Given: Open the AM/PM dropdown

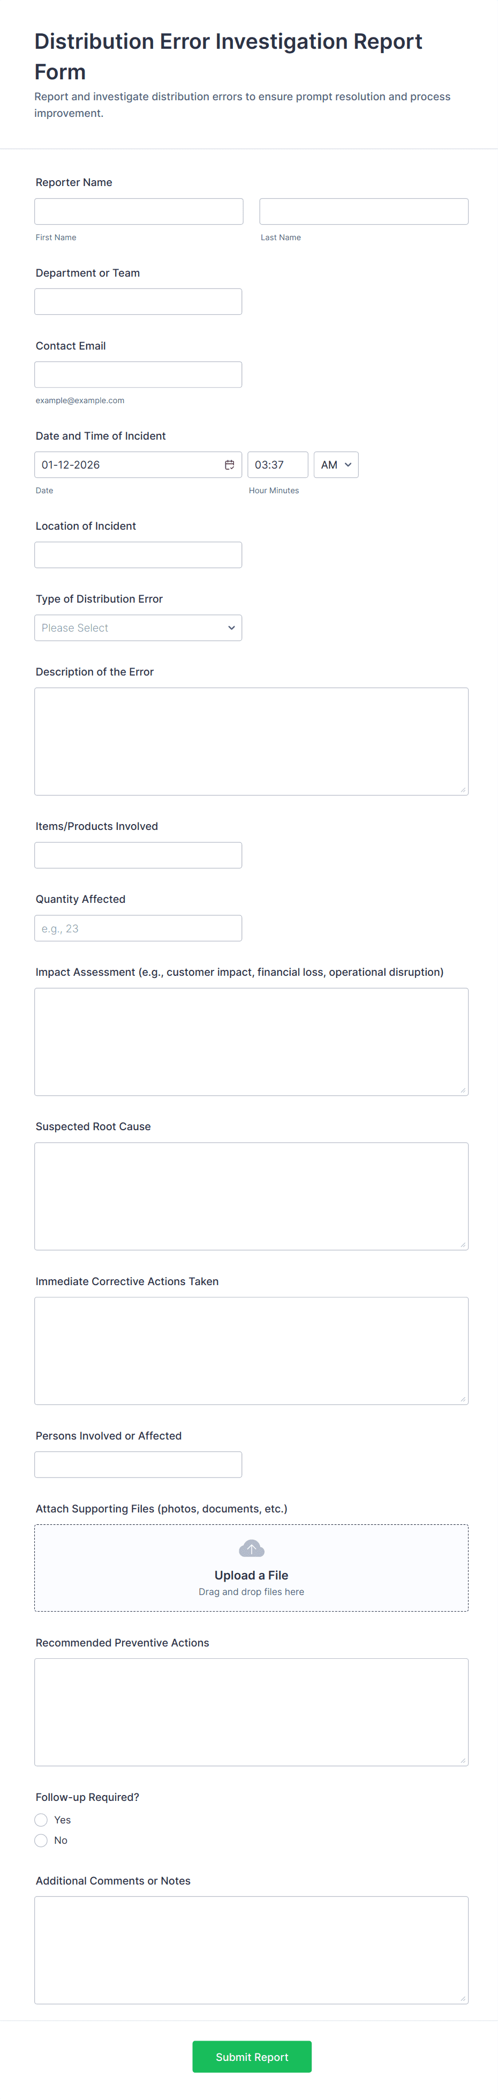Looking at the screenshot, I should pyautogui.click(x=335, y=464).
